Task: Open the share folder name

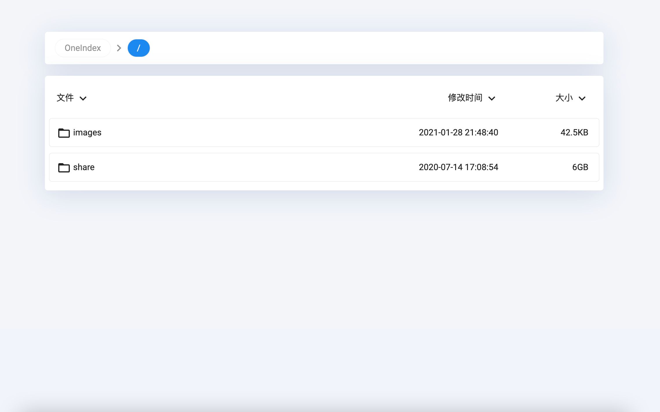Action: click(84, 167)
